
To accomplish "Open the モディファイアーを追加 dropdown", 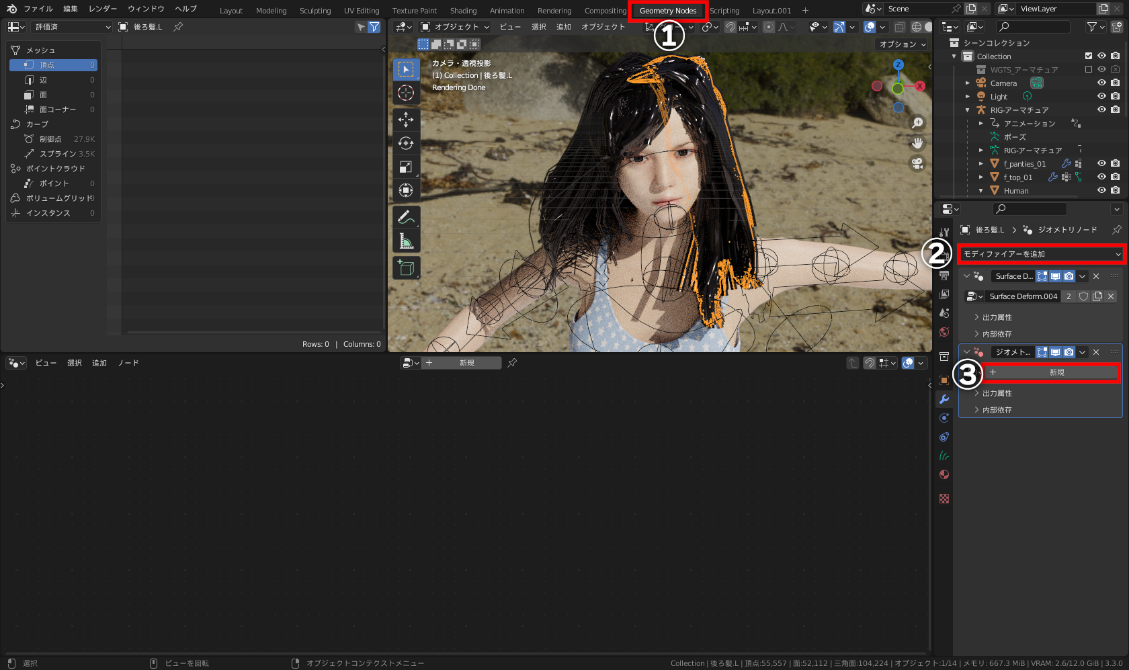I will (x=1041, y=254).
